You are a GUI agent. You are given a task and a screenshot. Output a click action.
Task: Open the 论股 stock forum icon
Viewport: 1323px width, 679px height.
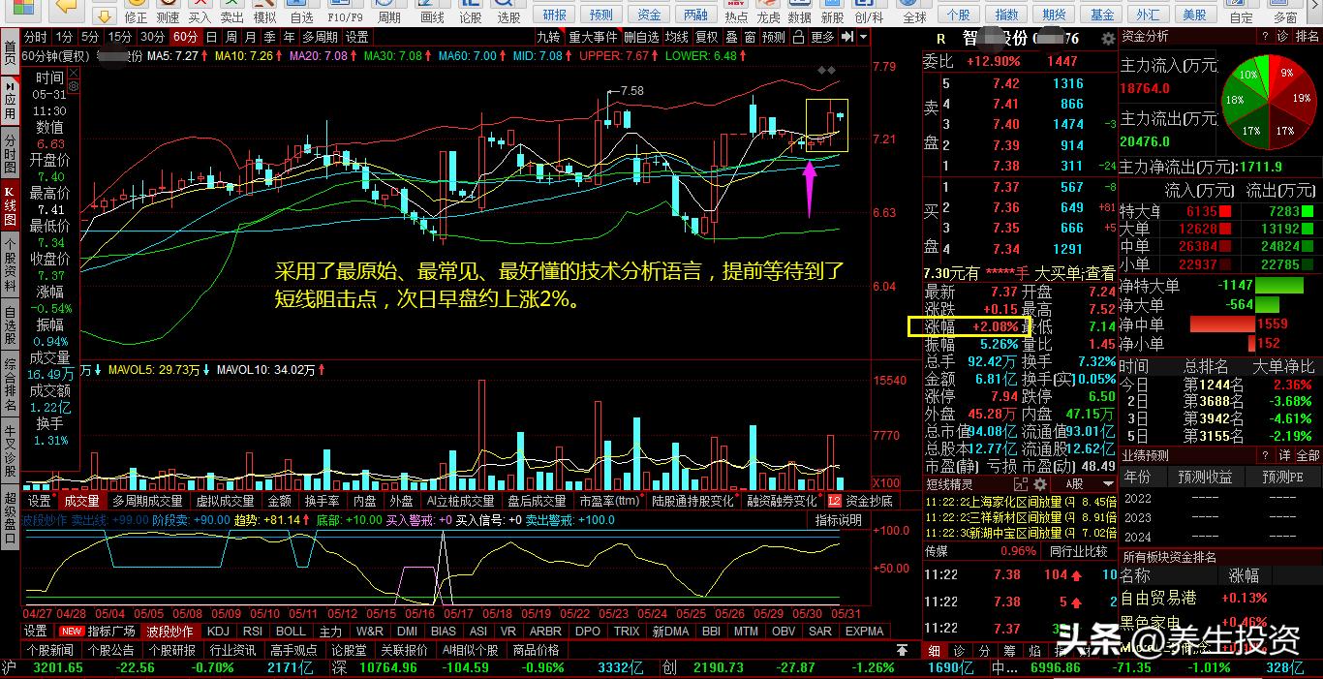click(470, 12)
